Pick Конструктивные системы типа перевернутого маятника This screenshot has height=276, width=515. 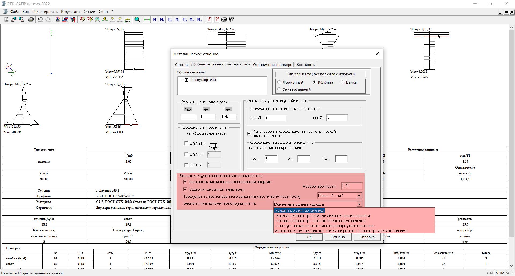pyautogui.click(x=324, y=226)
